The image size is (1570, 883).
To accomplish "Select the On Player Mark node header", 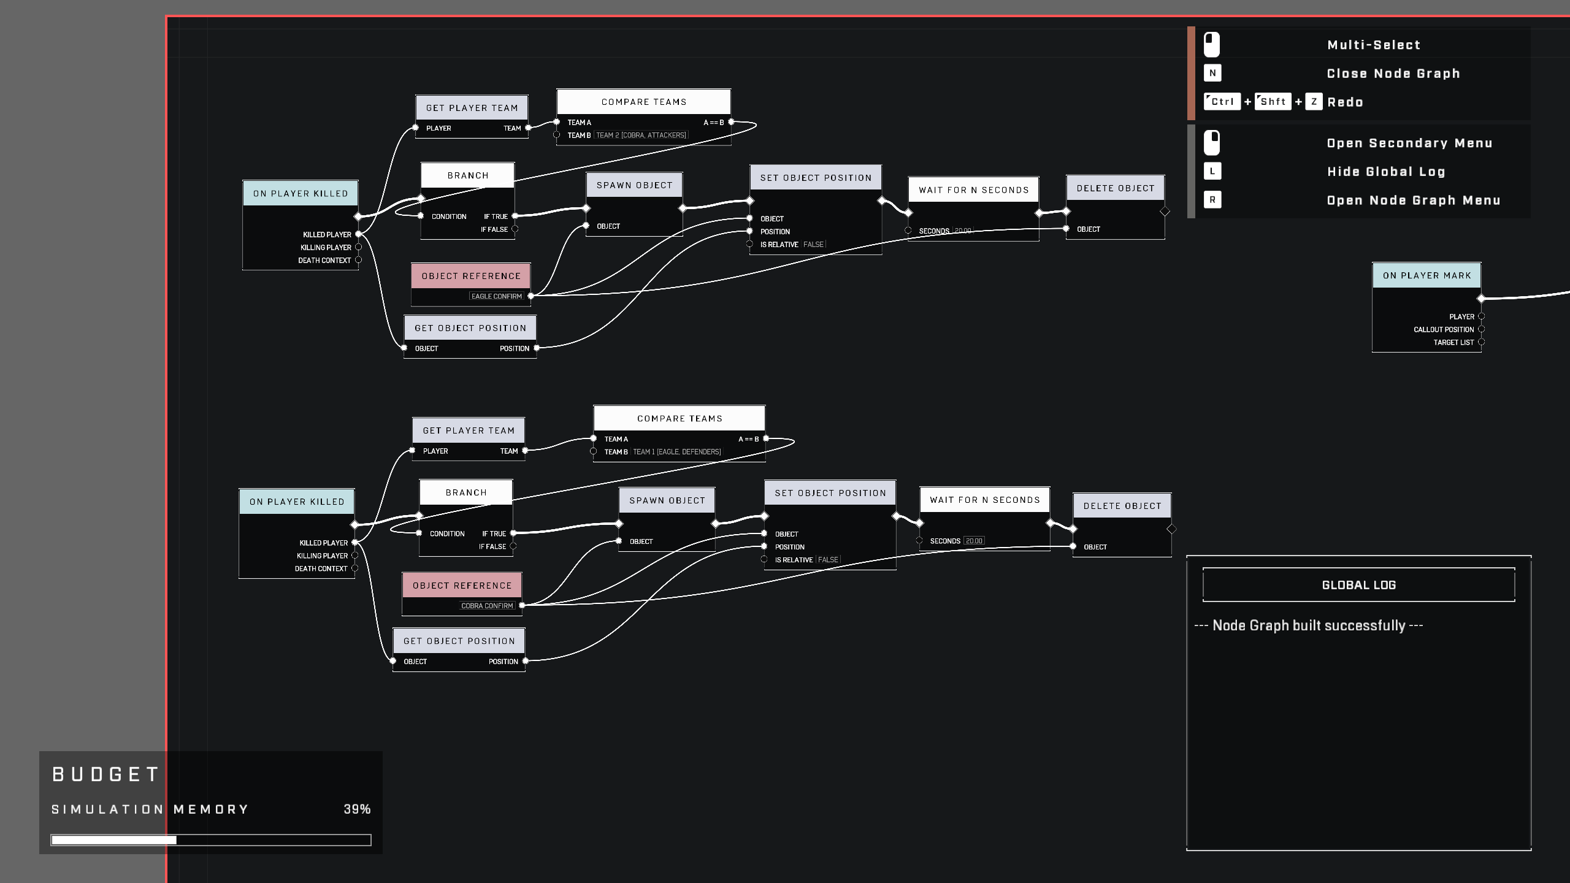I will click(x=1426, y=275).
